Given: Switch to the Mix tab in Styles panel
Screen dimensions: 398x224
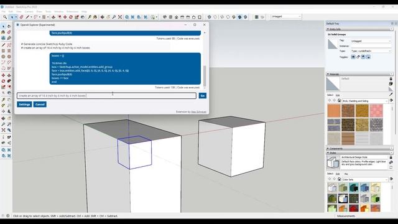Looking at the screenshot, I should [346, 174].
